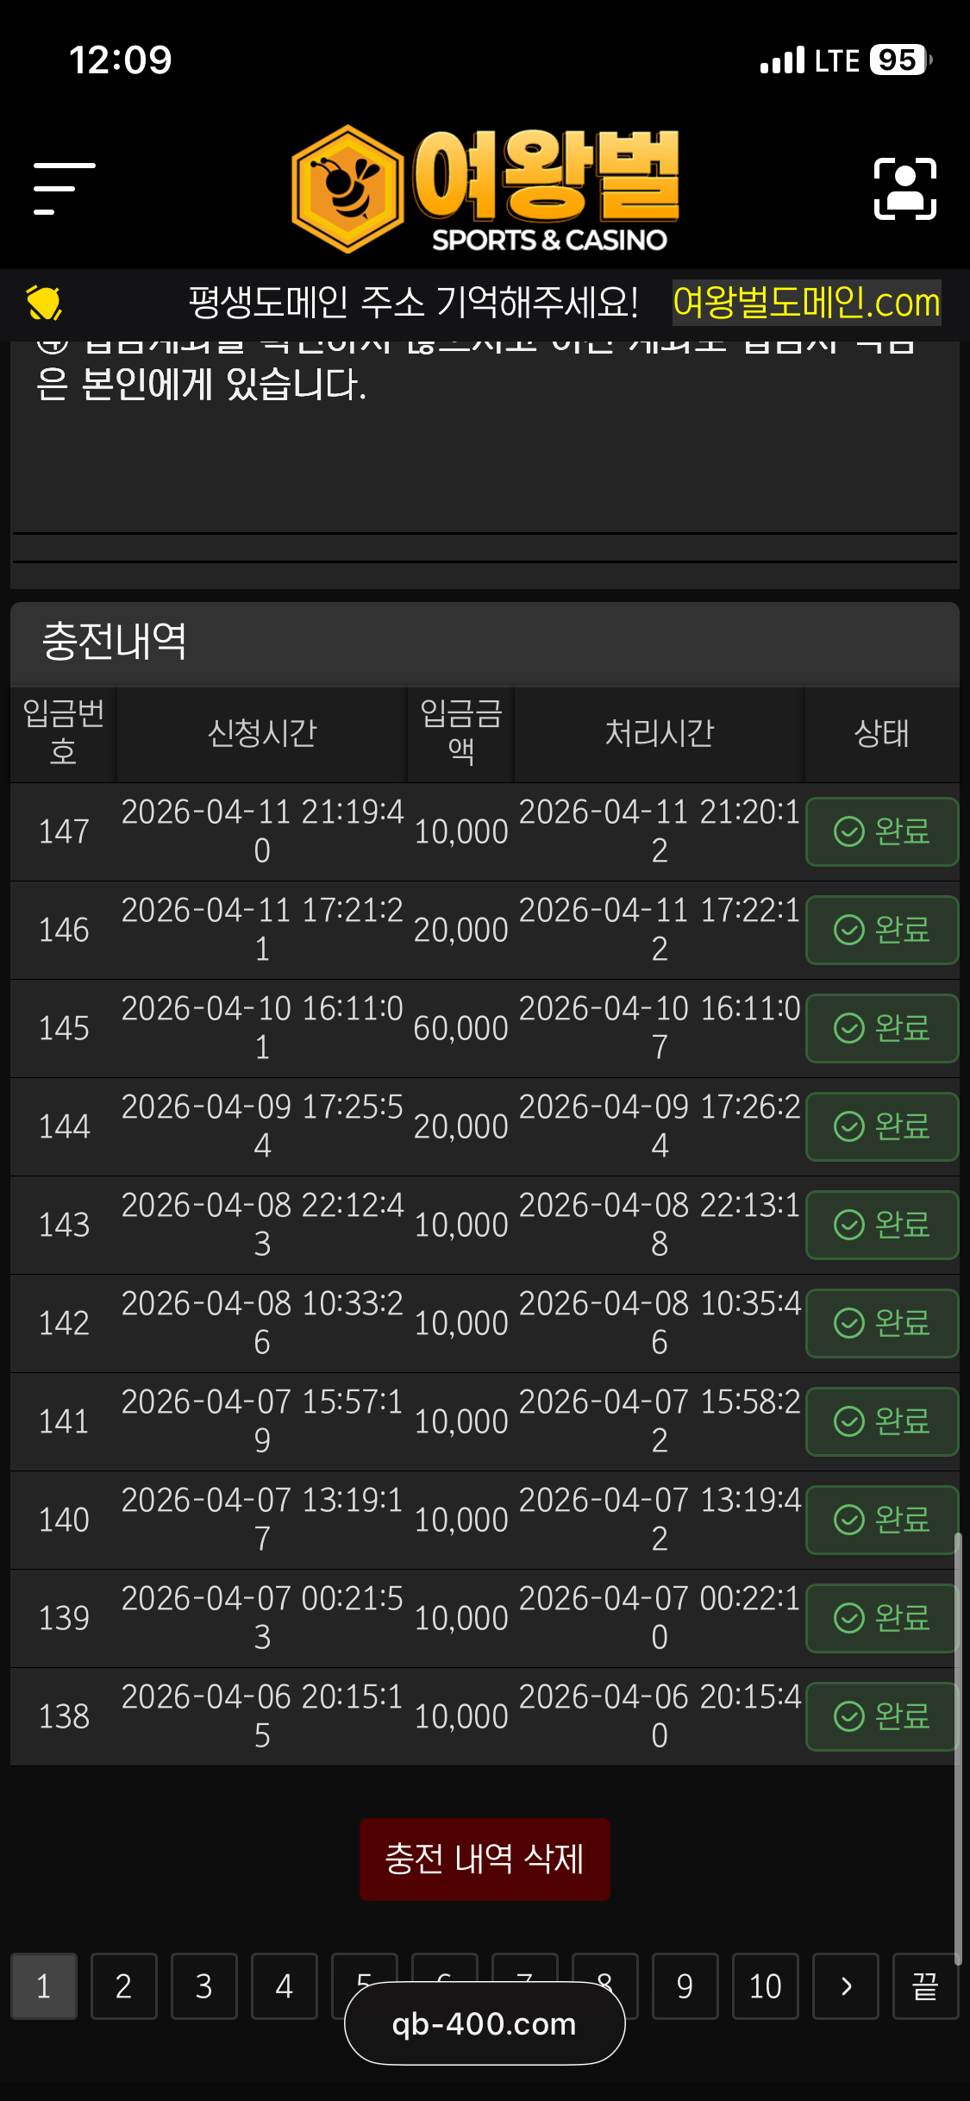
Task: Tap the check icon on deposit 147
Action: click(x=849, y=831)
